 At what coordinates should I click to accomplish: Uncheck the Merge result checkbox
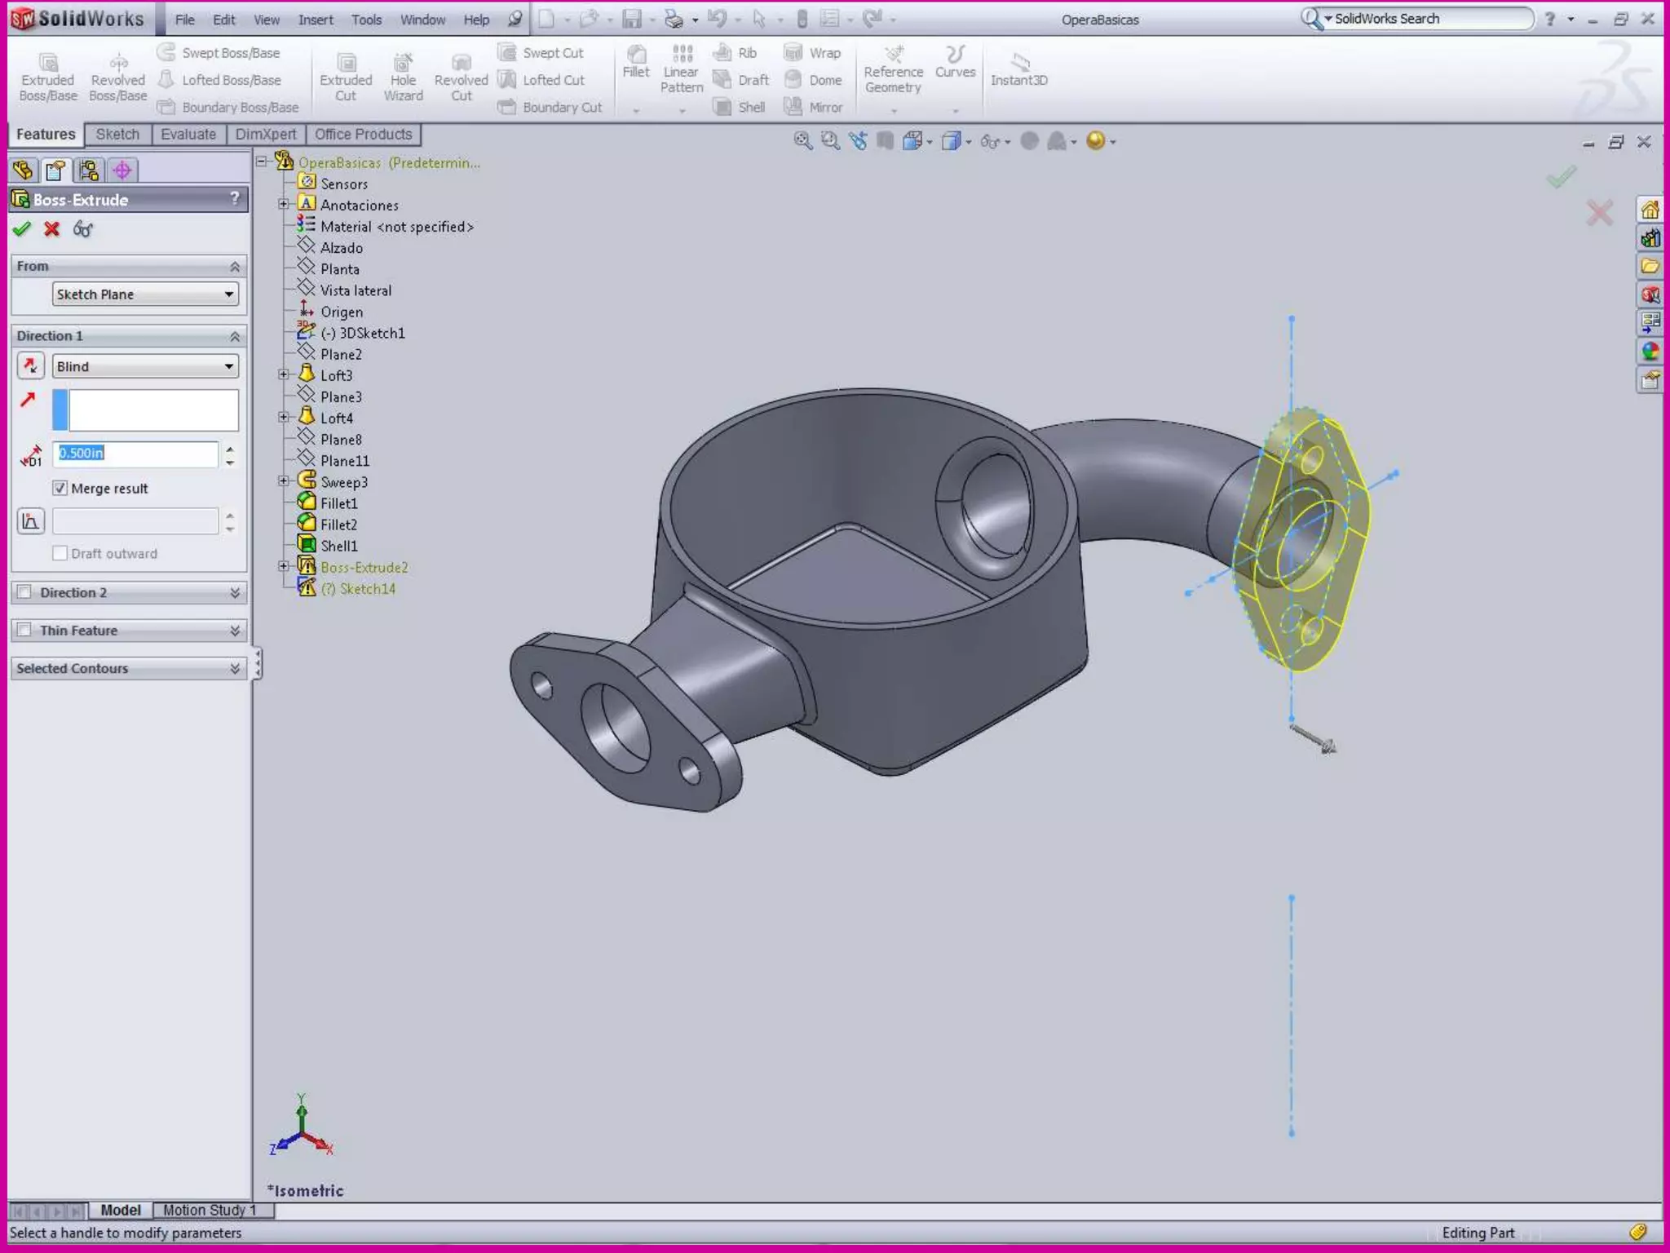pos(60,488)
